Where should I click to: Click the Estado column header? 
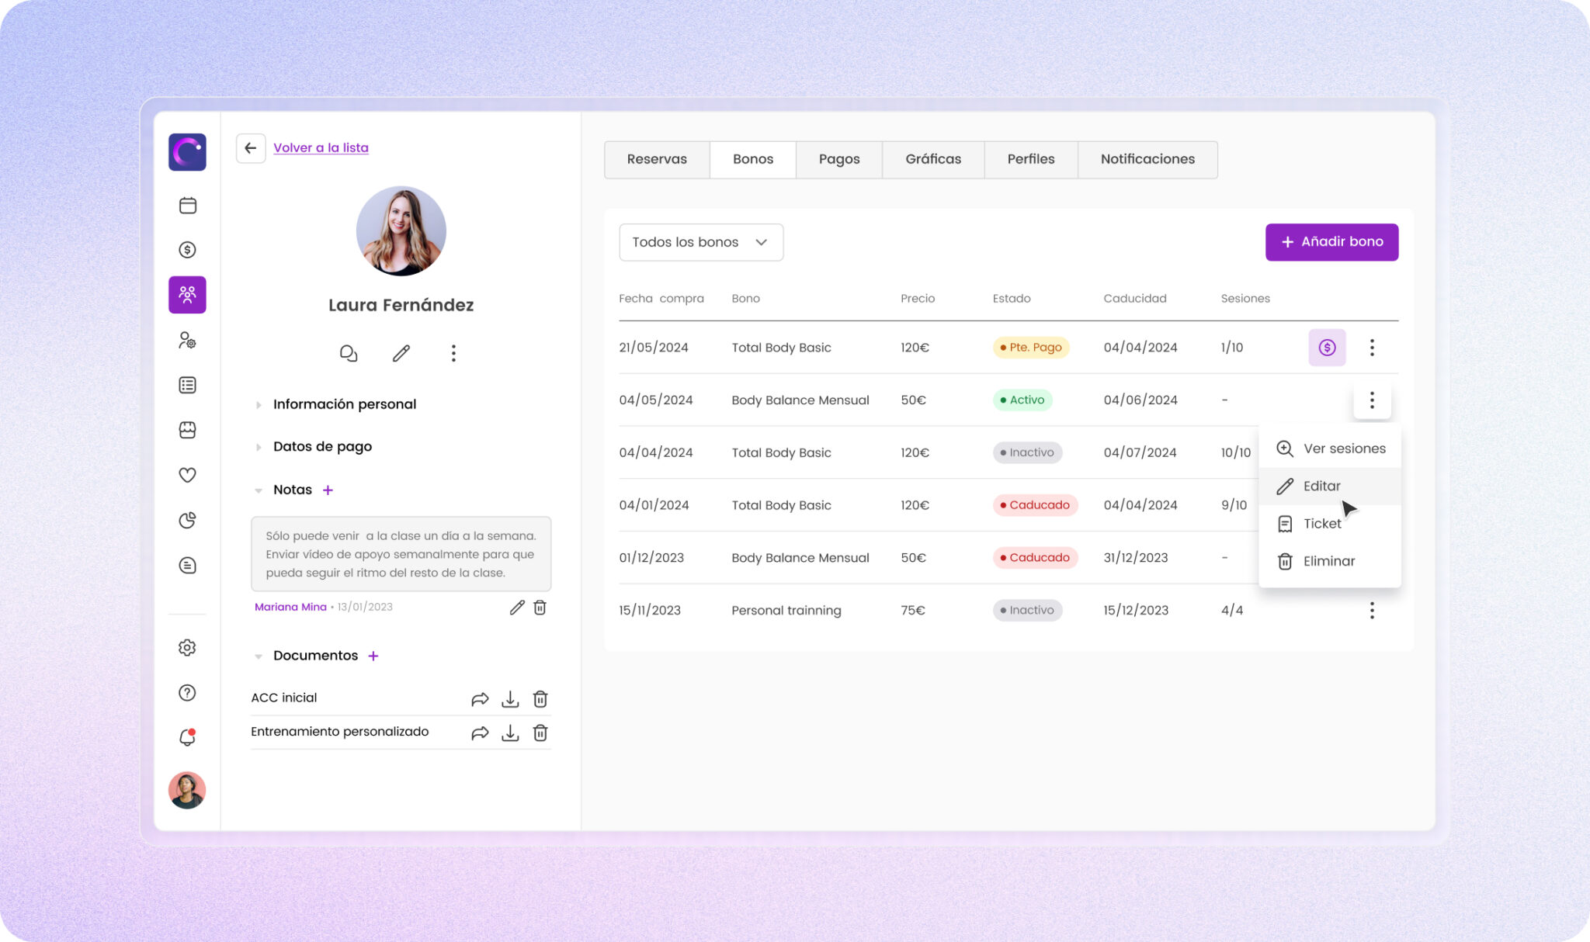coord(1012,299)
